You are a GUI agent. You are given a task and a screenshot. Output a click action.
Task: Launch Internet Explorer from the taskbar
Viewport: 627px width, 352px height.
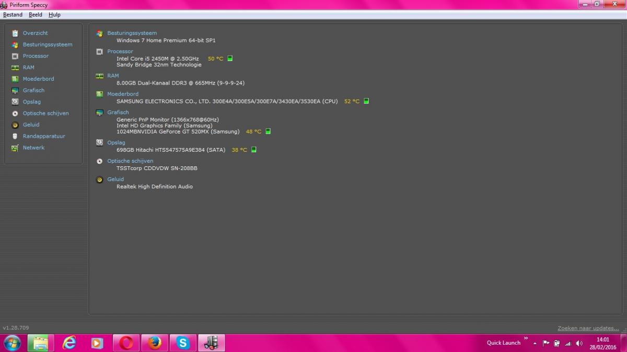point(69,343)
